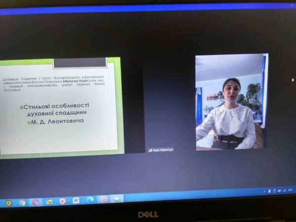This screenshot has height=222, width=296.
Task: Open Google Chrome from the taskbar
Action: 22,202
